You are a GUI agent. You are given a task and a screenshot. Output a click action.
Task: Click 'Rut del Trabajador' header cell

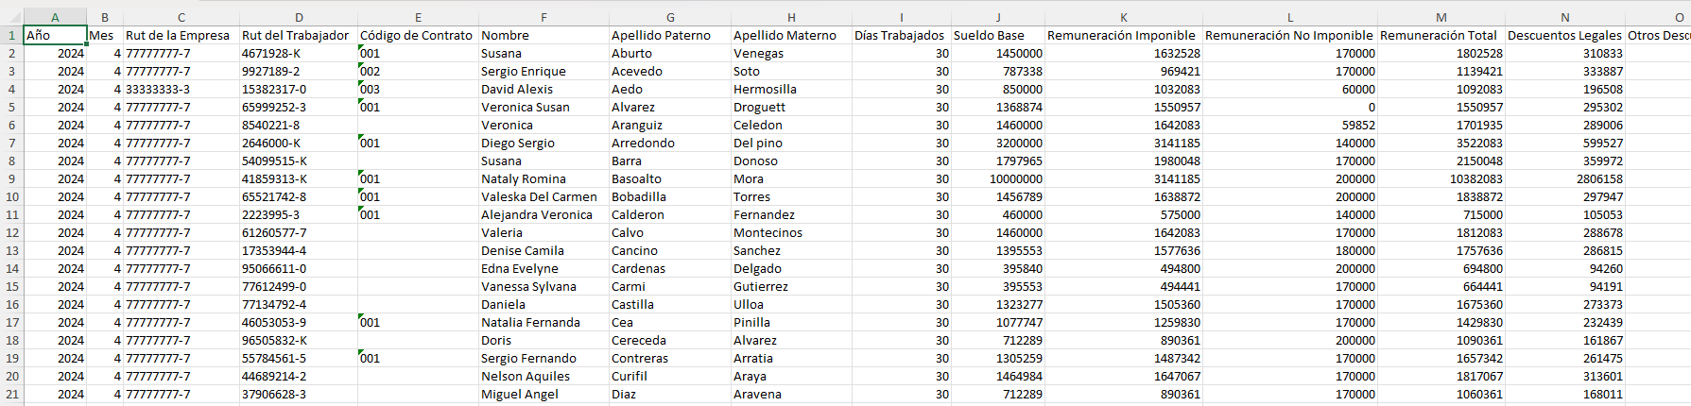click(299, 35)
